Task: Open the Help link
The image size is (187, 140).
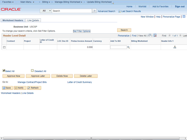Action: tap(158, 17)
